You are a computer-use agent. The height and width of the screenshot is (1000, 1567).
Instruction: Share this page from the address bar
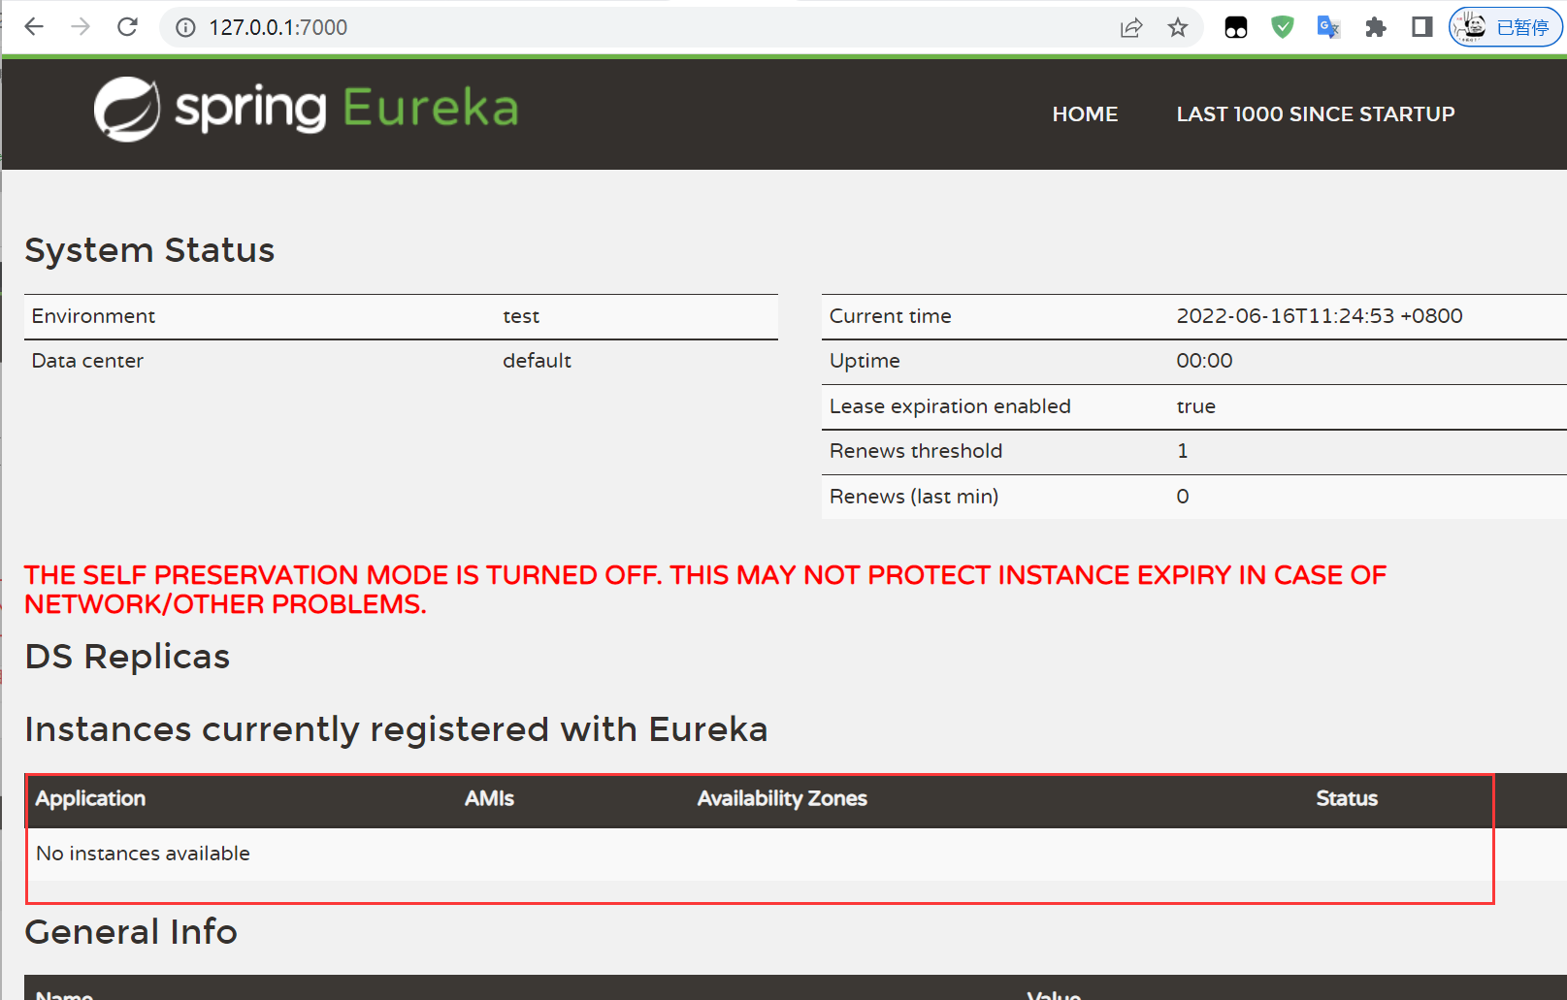pyautogui.click(x=1131, y=27)
